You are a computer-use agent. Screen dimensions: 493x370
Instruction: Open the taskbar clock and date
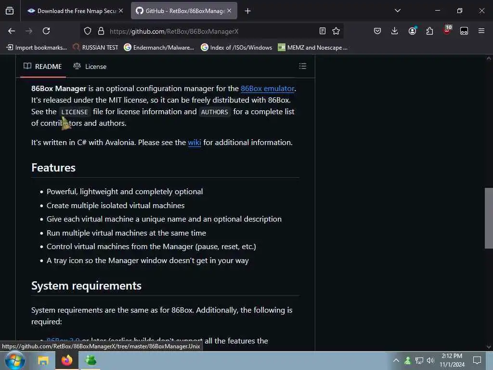pos(452,360)
